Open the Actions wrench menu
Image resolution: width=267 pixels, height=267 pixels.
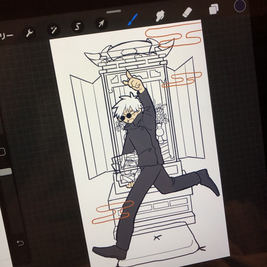(x=29, y=33)
